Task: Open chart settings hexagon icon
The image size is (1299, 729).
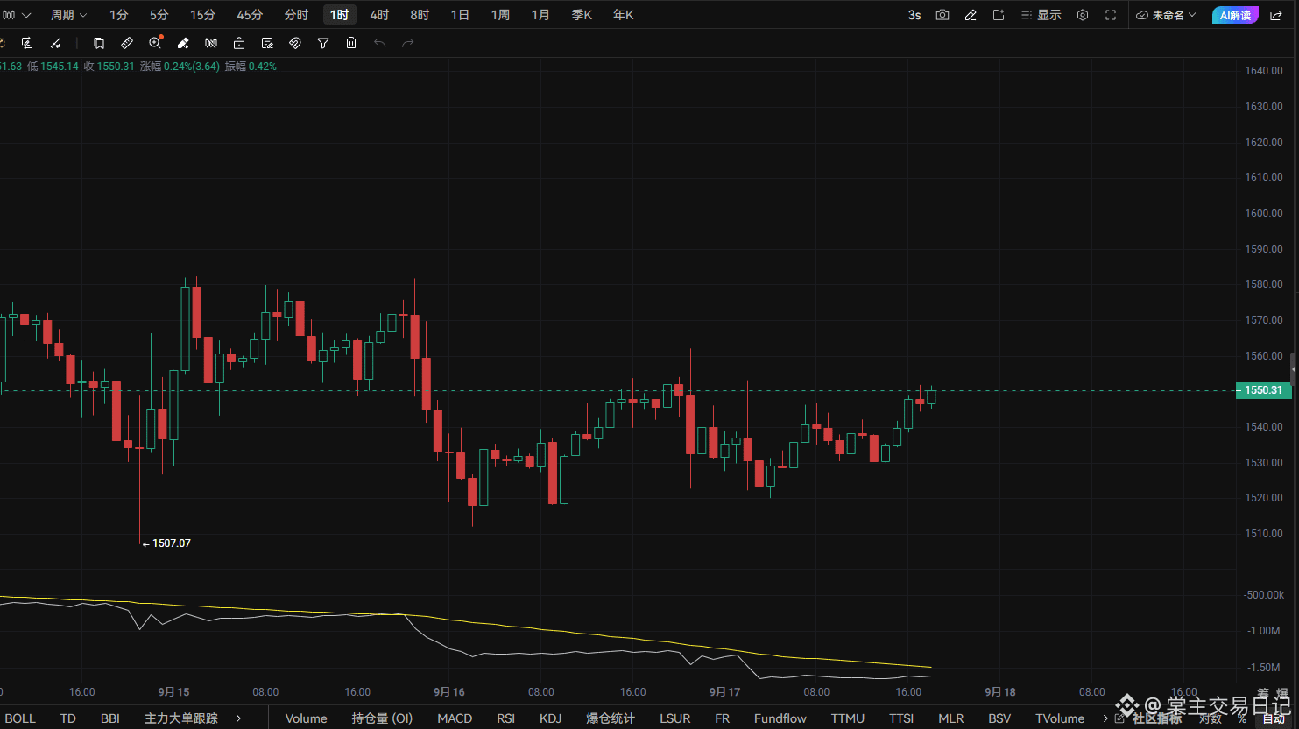Action: pyautogui.click(x=1083, y=15)
